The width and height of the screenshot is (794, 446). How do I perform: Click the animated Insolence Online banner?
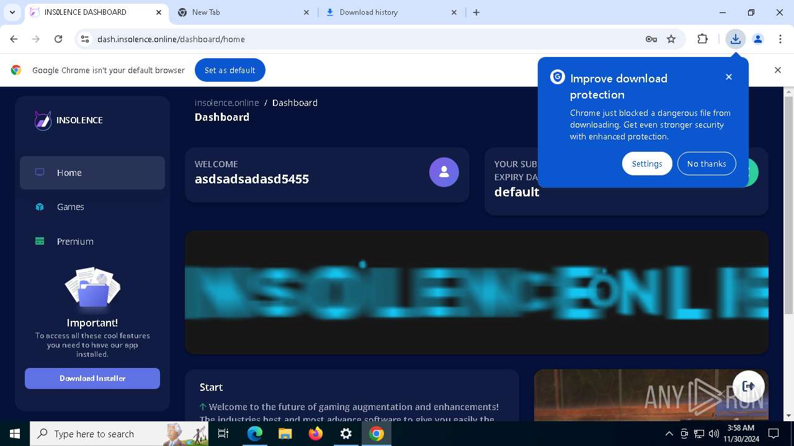click(476, 292)
